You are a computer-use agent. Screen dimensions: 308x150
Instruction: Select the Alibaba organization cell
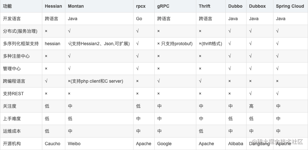[236, 144]
